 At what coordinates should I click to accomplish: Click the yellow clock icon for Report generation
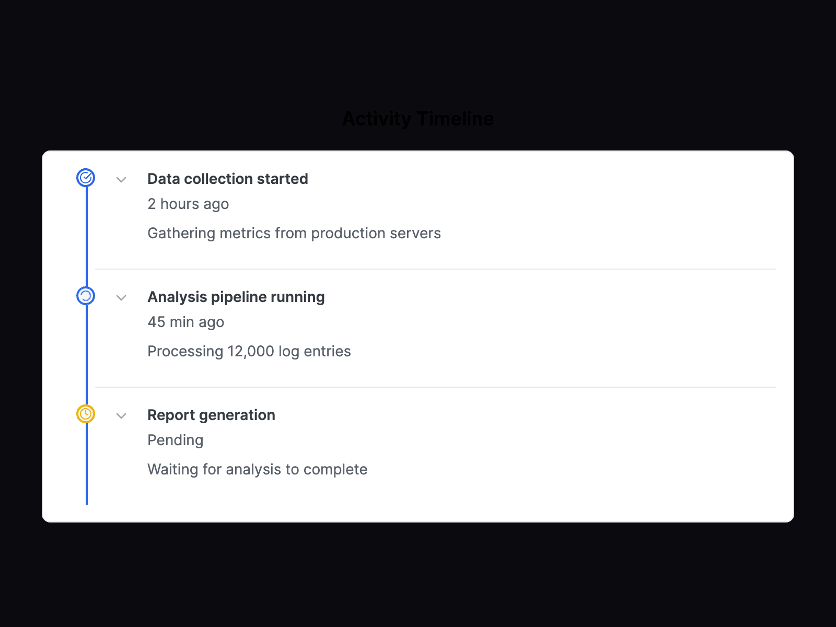tap(86, 414)
